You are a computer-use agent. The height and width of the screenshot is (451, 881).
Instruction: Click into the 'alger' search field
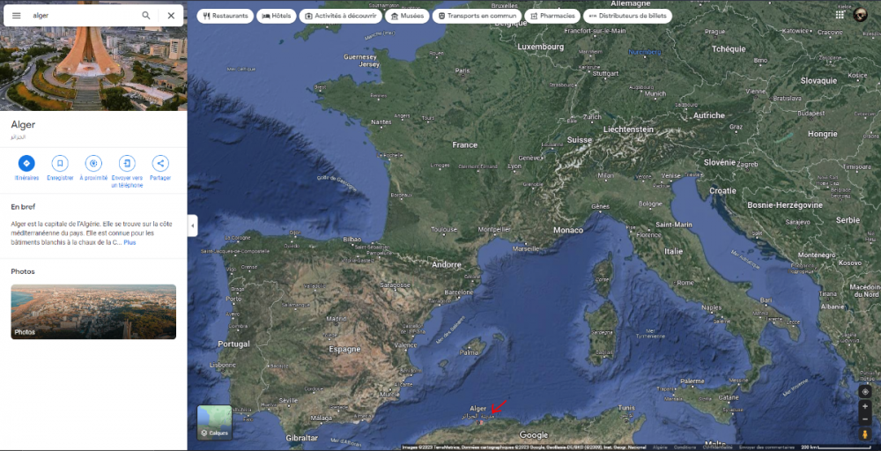pyautogui.click(x=79, y=16)
